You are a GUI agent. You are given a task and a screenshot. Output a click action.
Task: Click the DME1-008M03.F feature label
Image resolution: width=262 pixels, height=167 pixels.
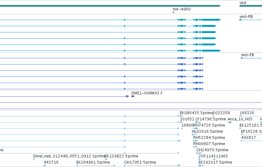(147, 93)
